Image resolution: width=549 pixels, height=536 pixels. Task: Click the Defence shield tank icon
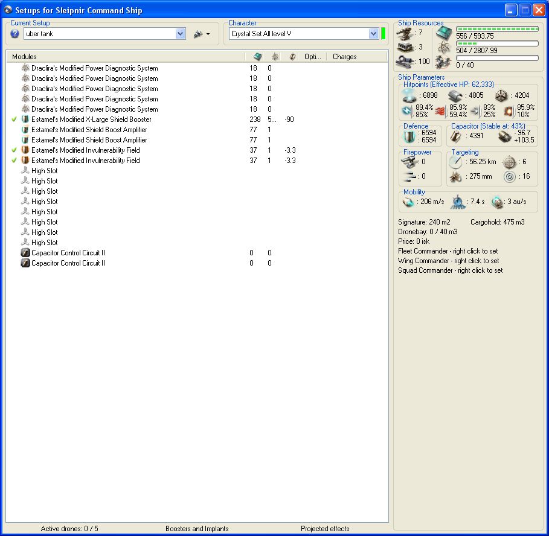409,136
